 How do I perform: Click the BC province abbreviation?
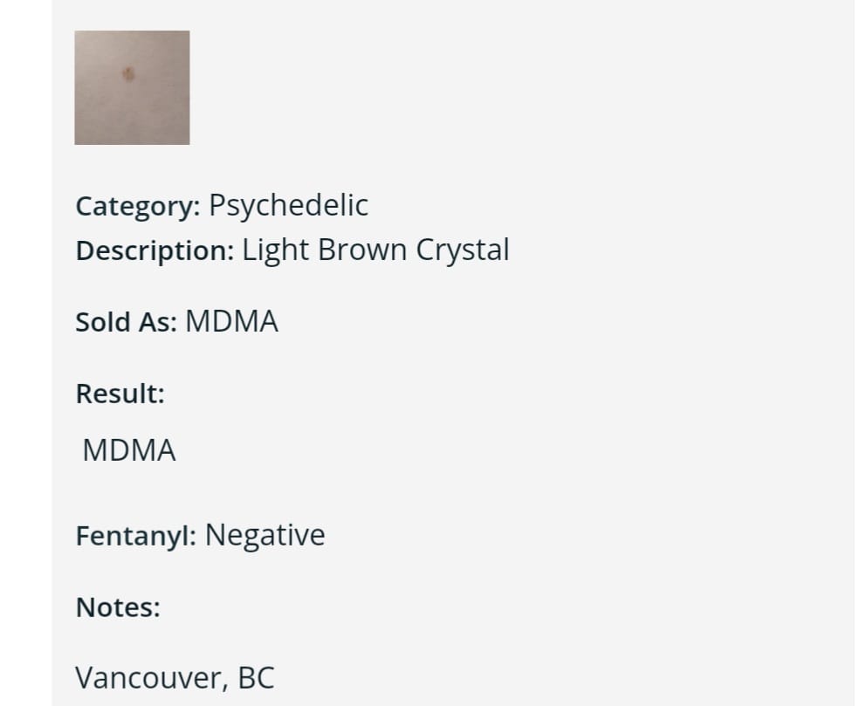(256, 678)
